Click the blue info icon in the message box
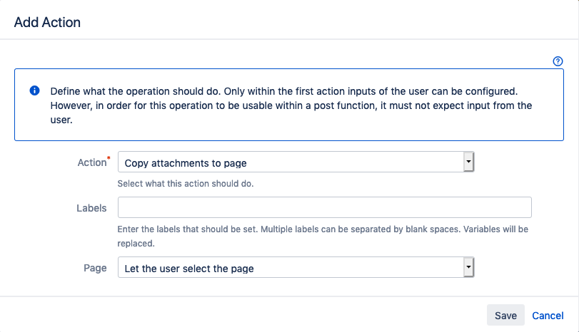Image resolution: width=579 pixels, height=332 pixels. [34, 91]
